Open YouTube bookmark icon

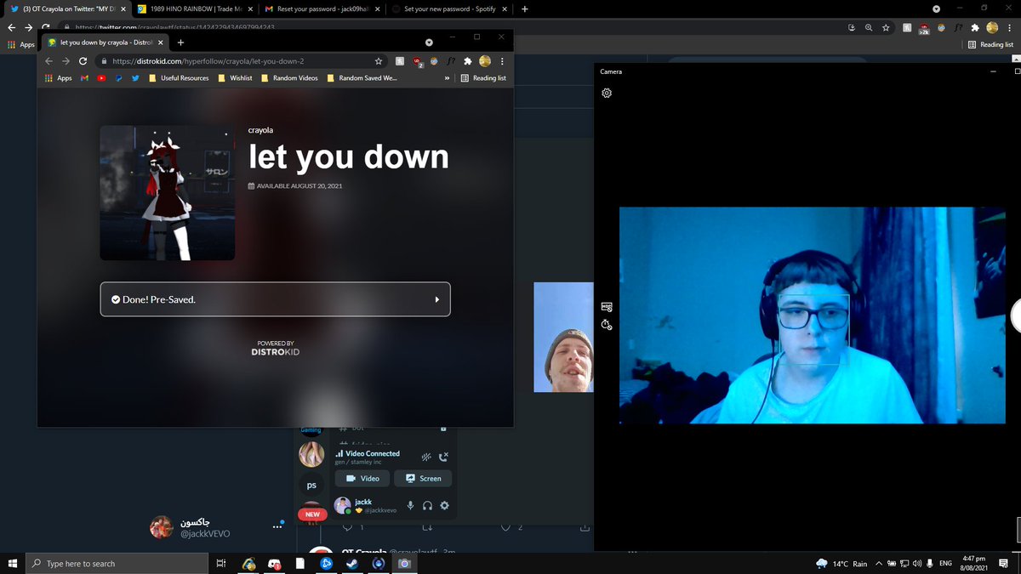pyautogui.click(x=101, y=78)
